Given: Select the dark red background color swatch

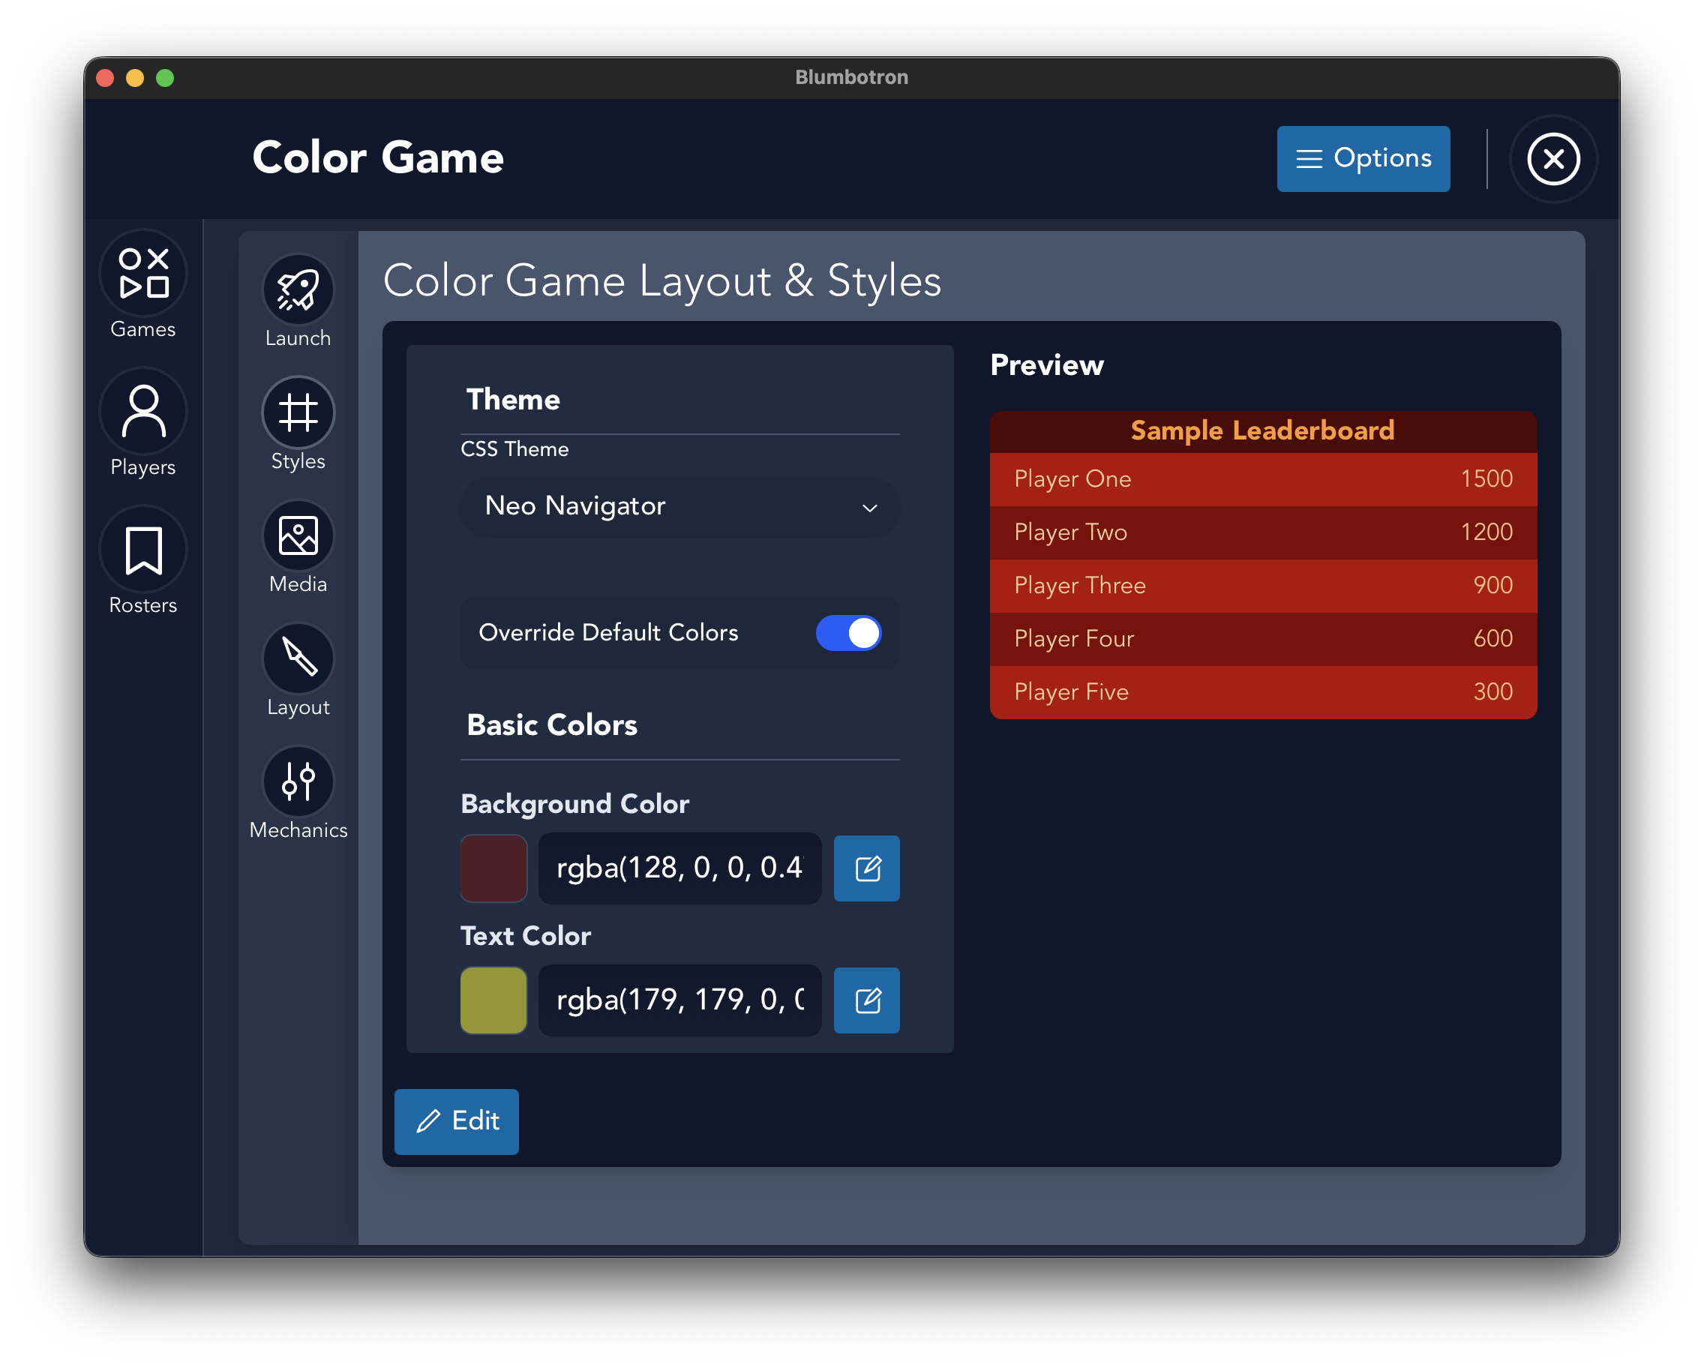Looking at the screenshot, I should pos(493,868).
